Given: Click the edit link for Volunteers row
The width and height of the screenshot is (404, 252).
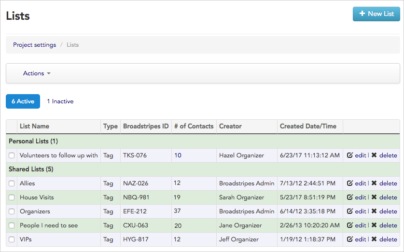Looking at the screenshot, I should pyautogui.click(x=361, y=155).
